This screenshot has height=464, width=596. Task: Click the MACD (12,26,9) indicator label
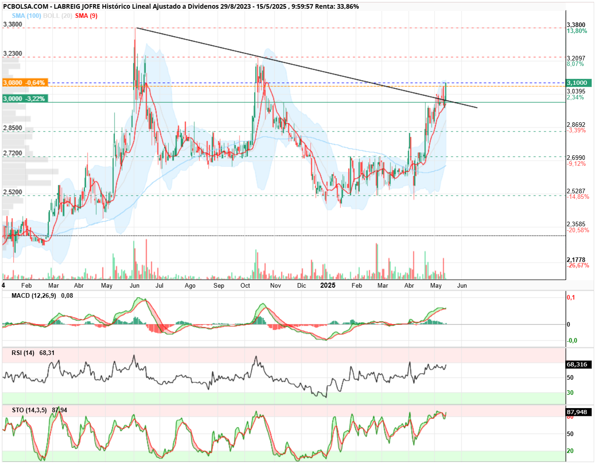click(x=34, y=295)
